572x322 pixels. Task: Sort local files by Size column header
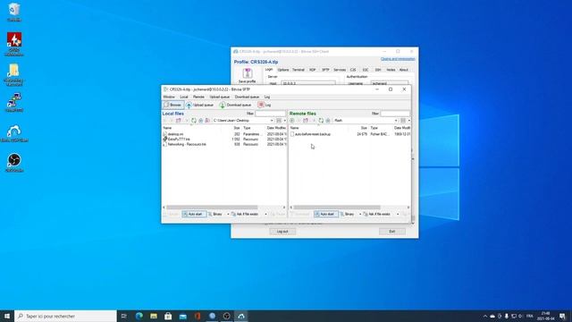[237, 128]
